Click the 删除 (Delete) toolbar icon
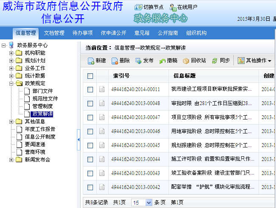This screenshot has width=276, height=208. pyautogui.click(x=115, y=61)
